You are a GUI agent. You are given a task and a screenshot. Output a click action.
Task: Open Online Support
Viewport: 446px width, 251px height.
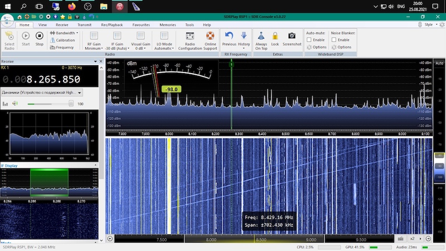tap(210, 38)
